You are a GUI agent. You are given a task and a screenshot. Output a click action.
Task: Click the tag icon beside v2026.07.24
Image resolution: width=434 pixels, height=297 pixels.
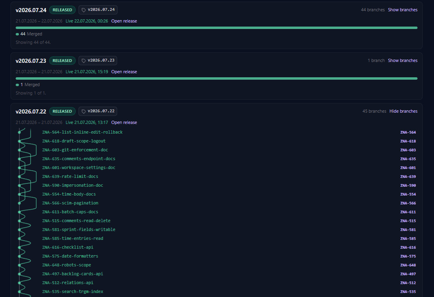point(84,10)
